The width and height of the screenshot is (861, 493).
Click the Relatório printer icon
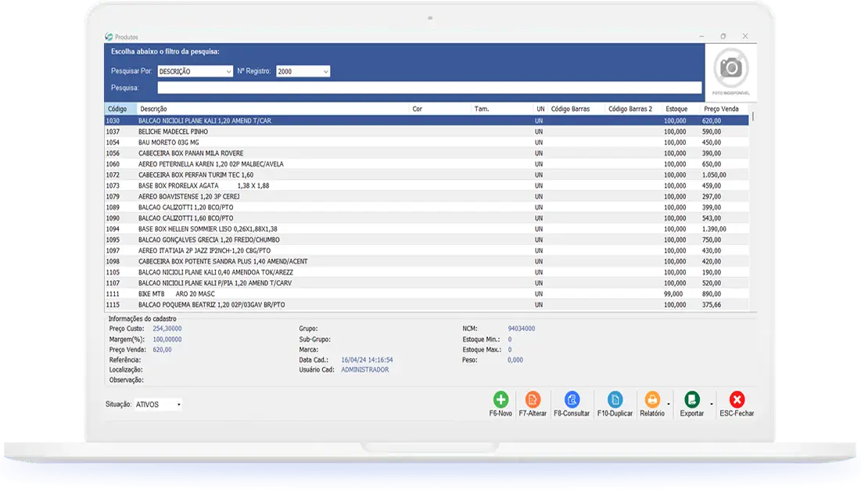tap(652, 400)
